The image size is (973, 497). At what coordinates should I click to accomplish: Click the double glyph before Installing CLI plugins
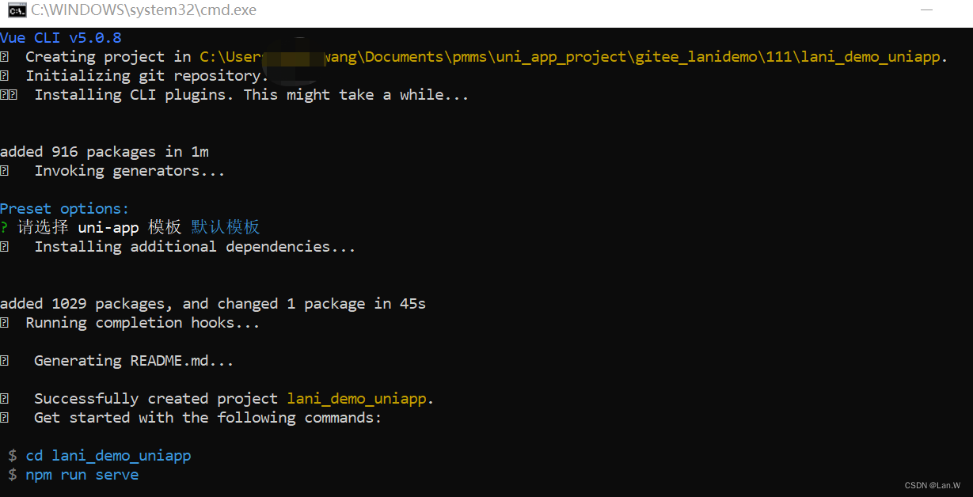pos(9,95)
